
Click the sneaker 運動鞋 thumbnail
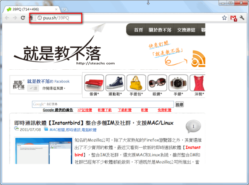point(115,83)
